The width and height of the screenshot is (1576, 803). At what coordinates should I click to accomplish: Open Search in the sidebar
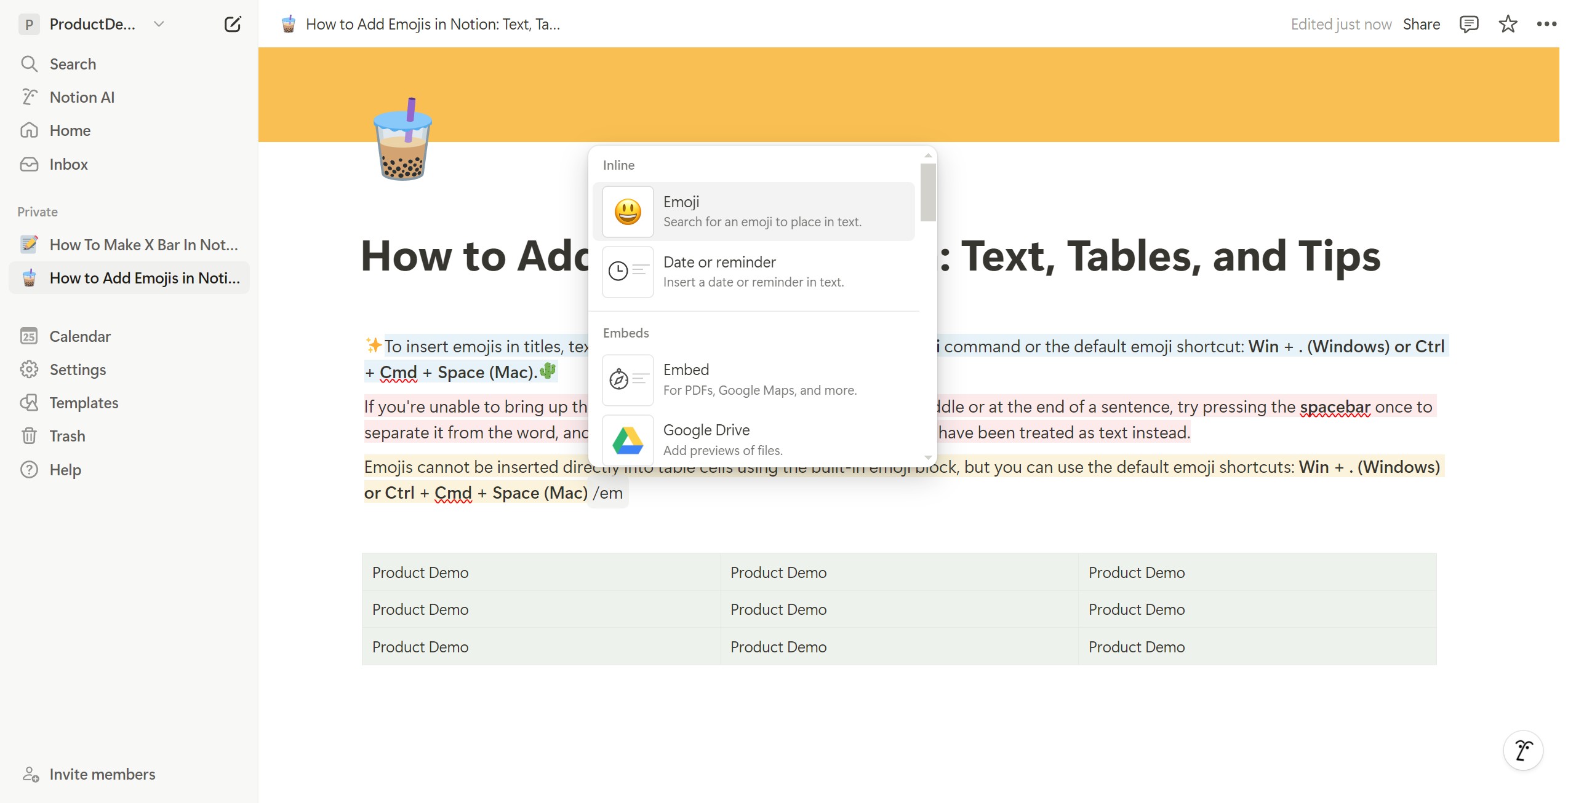click(x=129, y=64)
